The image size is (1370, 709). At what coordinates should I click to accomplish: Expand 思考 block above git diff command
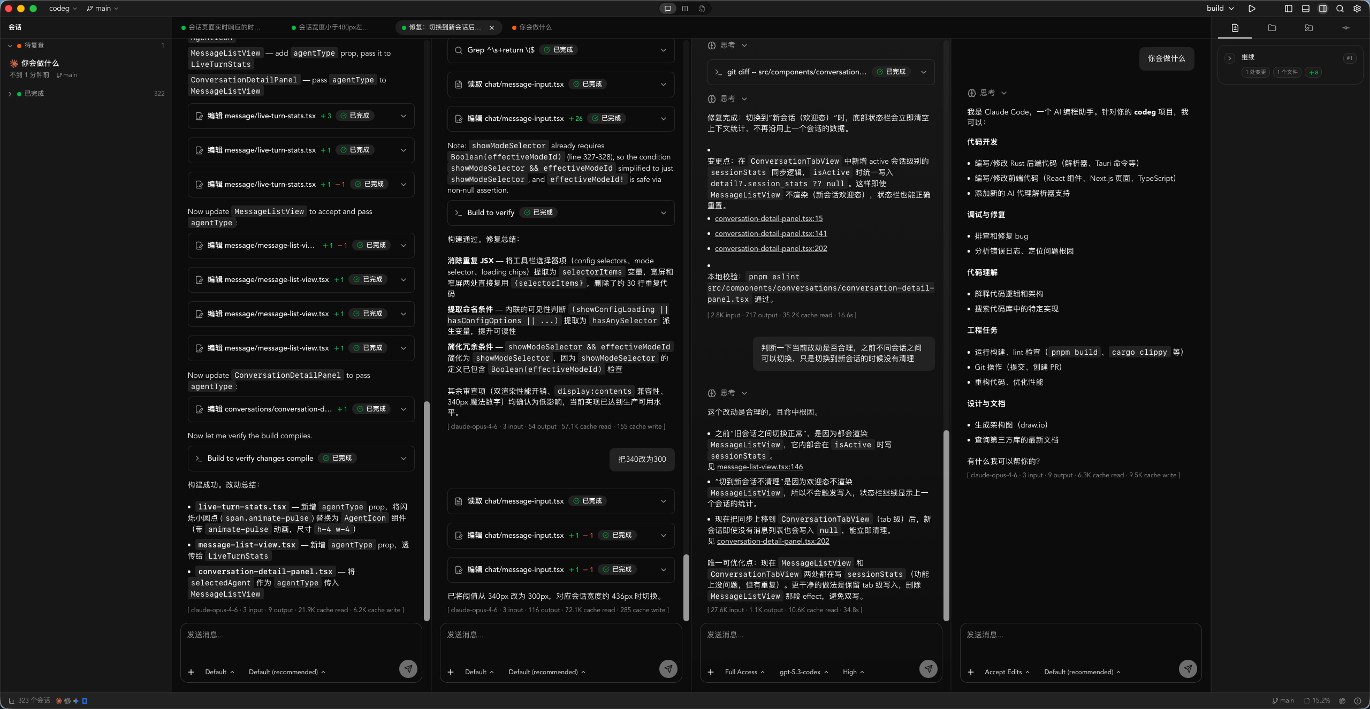727,45
